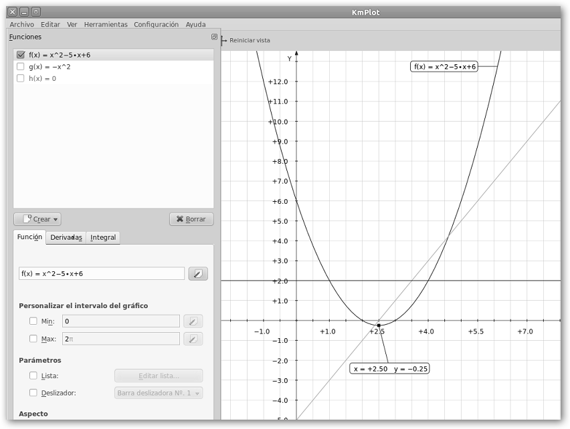Enable the h(x) = 0 function checkbox
The image size is (570, 429).
click(x=21, y=78)
